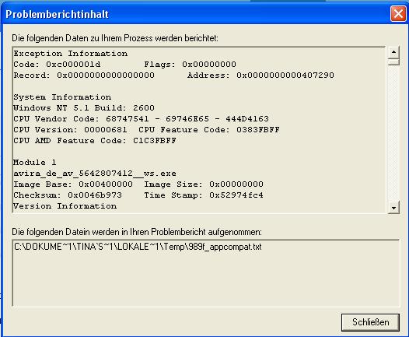Viewport: 409px width, 337px height.
Task: Click the Time Stamp value 0x52974fc4
Action: [x=236, y=195]
